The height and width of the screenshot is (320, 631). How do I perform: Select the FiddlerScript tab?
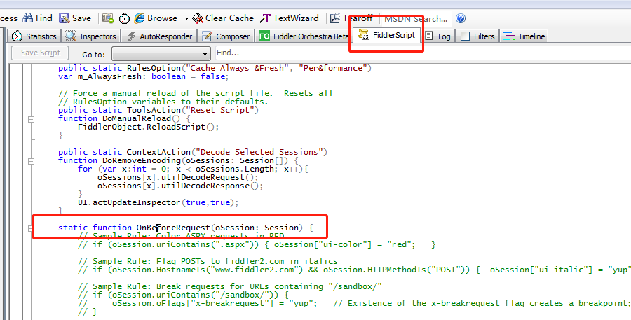387,35
